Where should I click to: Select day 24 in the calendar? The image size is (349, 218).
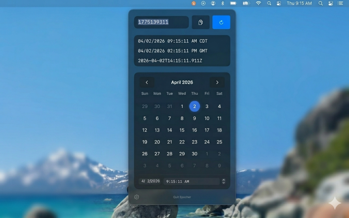(207, 142)
